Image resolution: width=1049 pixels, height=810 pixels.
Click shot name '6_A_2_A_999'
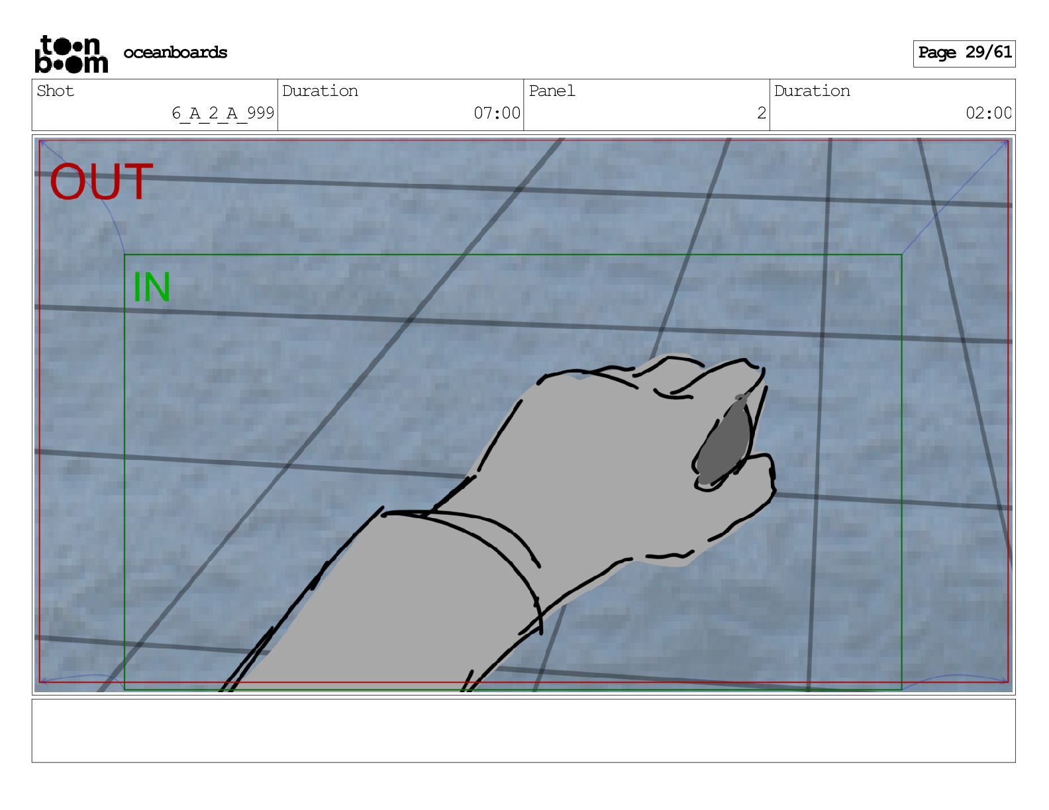point(223,113)
